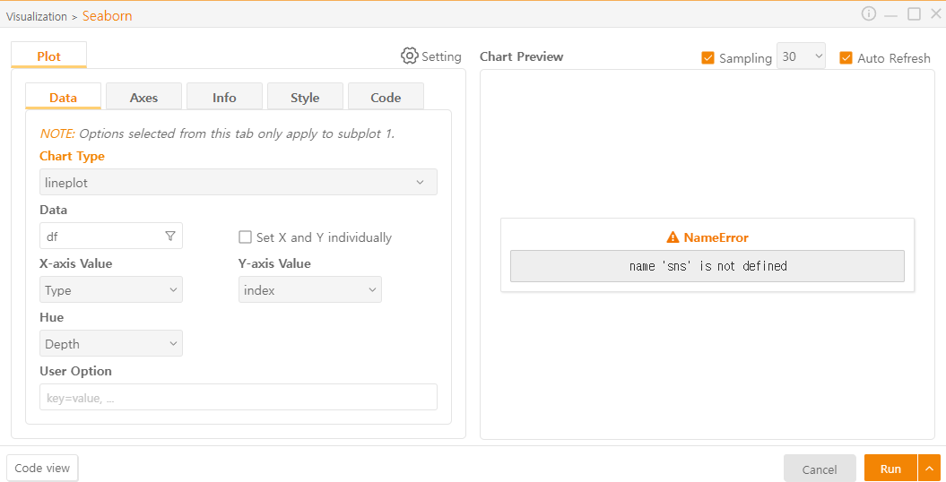946x482 pixels.
Task: Click the Cancel button
Action: [x=820, y=469]
